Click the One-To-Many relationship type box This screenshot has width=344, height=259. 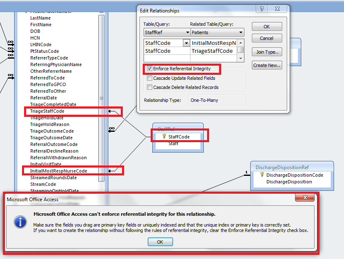216,100
